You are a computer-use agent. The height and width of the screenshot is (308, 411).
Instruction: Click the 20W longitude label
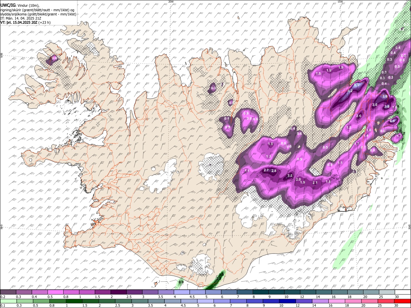171,2
